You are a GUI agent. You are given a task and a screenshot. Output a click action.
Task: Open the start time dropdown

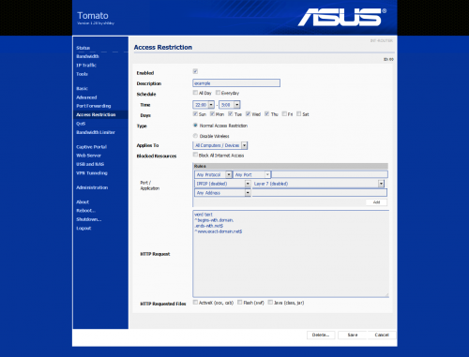pyautogui.click(x=204, y=105)
